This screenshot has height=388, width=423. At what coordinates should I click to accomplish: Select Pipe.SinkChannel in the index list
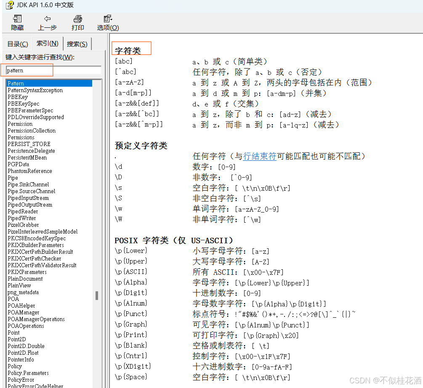pos(28,185)
